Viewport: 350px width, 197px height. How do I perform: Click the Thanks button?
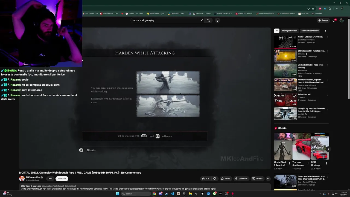(x=257, y=179)
